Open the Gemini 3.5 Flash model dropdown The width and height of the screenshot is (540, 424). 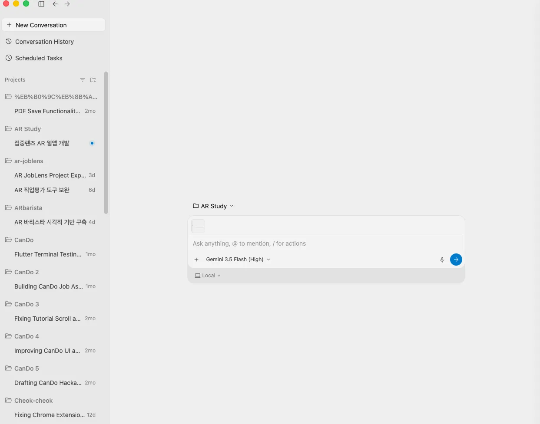tap(238, 260)
